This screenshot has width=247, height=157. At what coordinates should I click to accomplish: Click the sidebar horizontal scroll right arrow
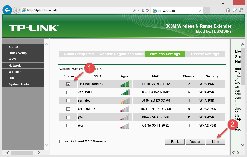coord(39,153)
